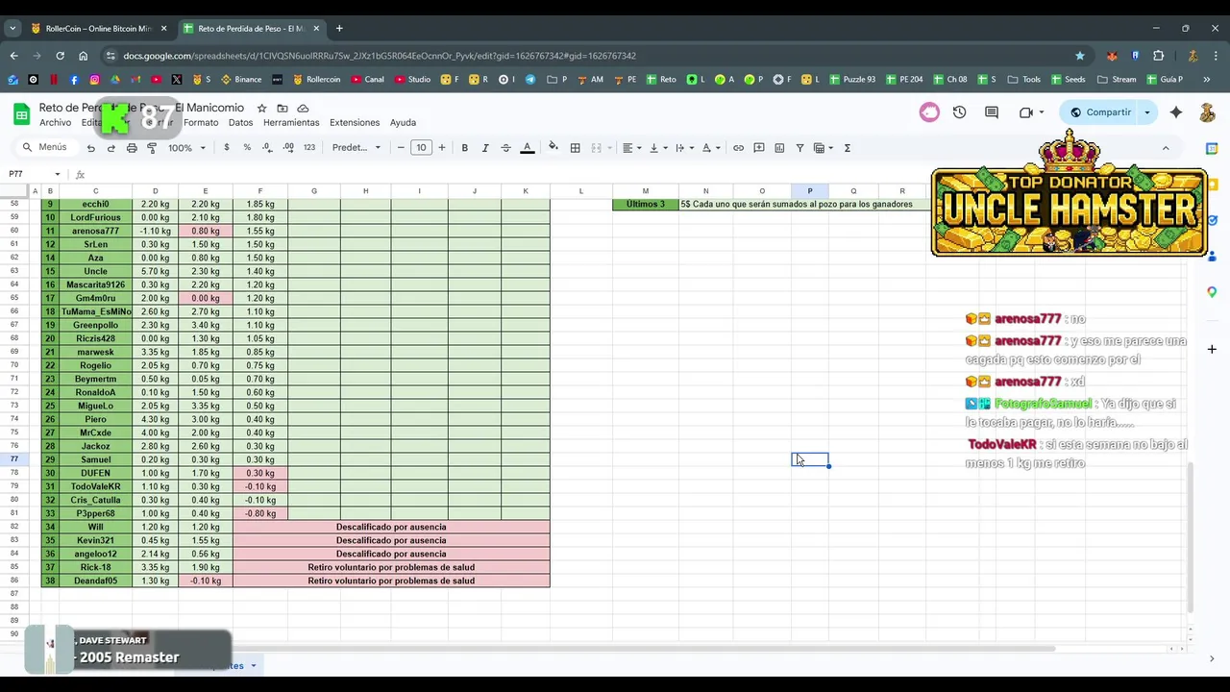This screenshot has height=692, width=1230.
Task: Open the Archivo menu
Action: point(55,123)
